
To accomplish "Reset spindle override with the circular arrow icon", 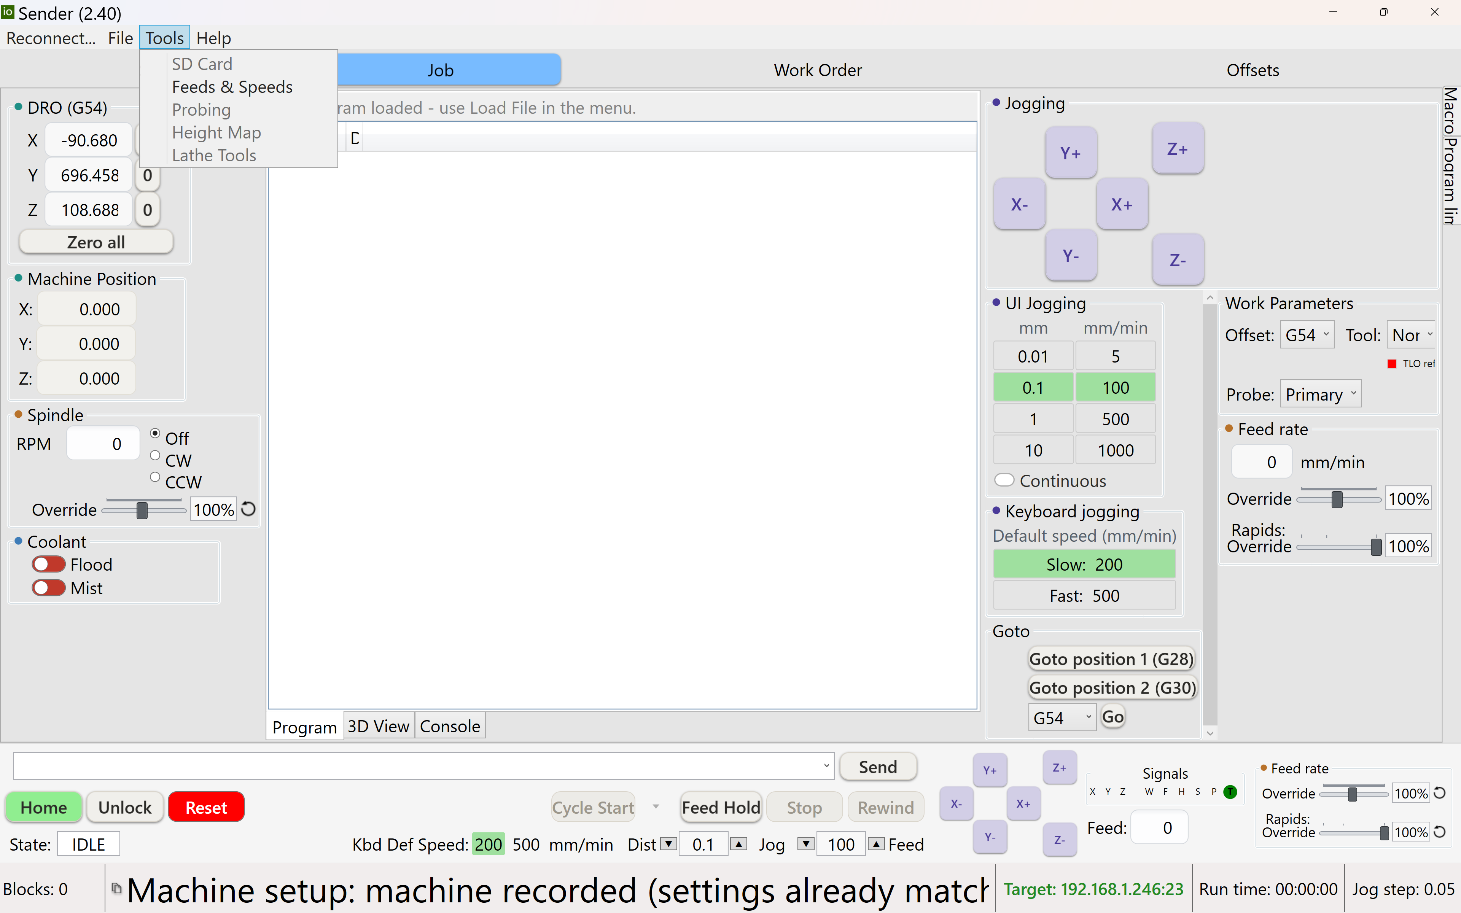I will coord(248,509).
